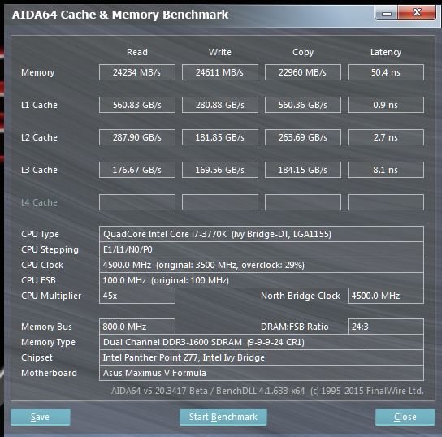Click CPU Clock value 4500.0 MHz overclock 29%

coord(262,265)
